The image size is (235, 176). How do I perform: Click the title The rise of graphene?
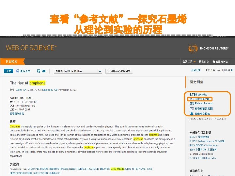coord(28,83)
